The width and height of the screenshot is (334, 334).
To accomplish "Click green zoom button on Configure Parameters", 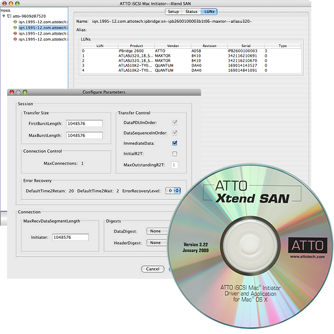I will pyautogui.click(x=25, y=92).
